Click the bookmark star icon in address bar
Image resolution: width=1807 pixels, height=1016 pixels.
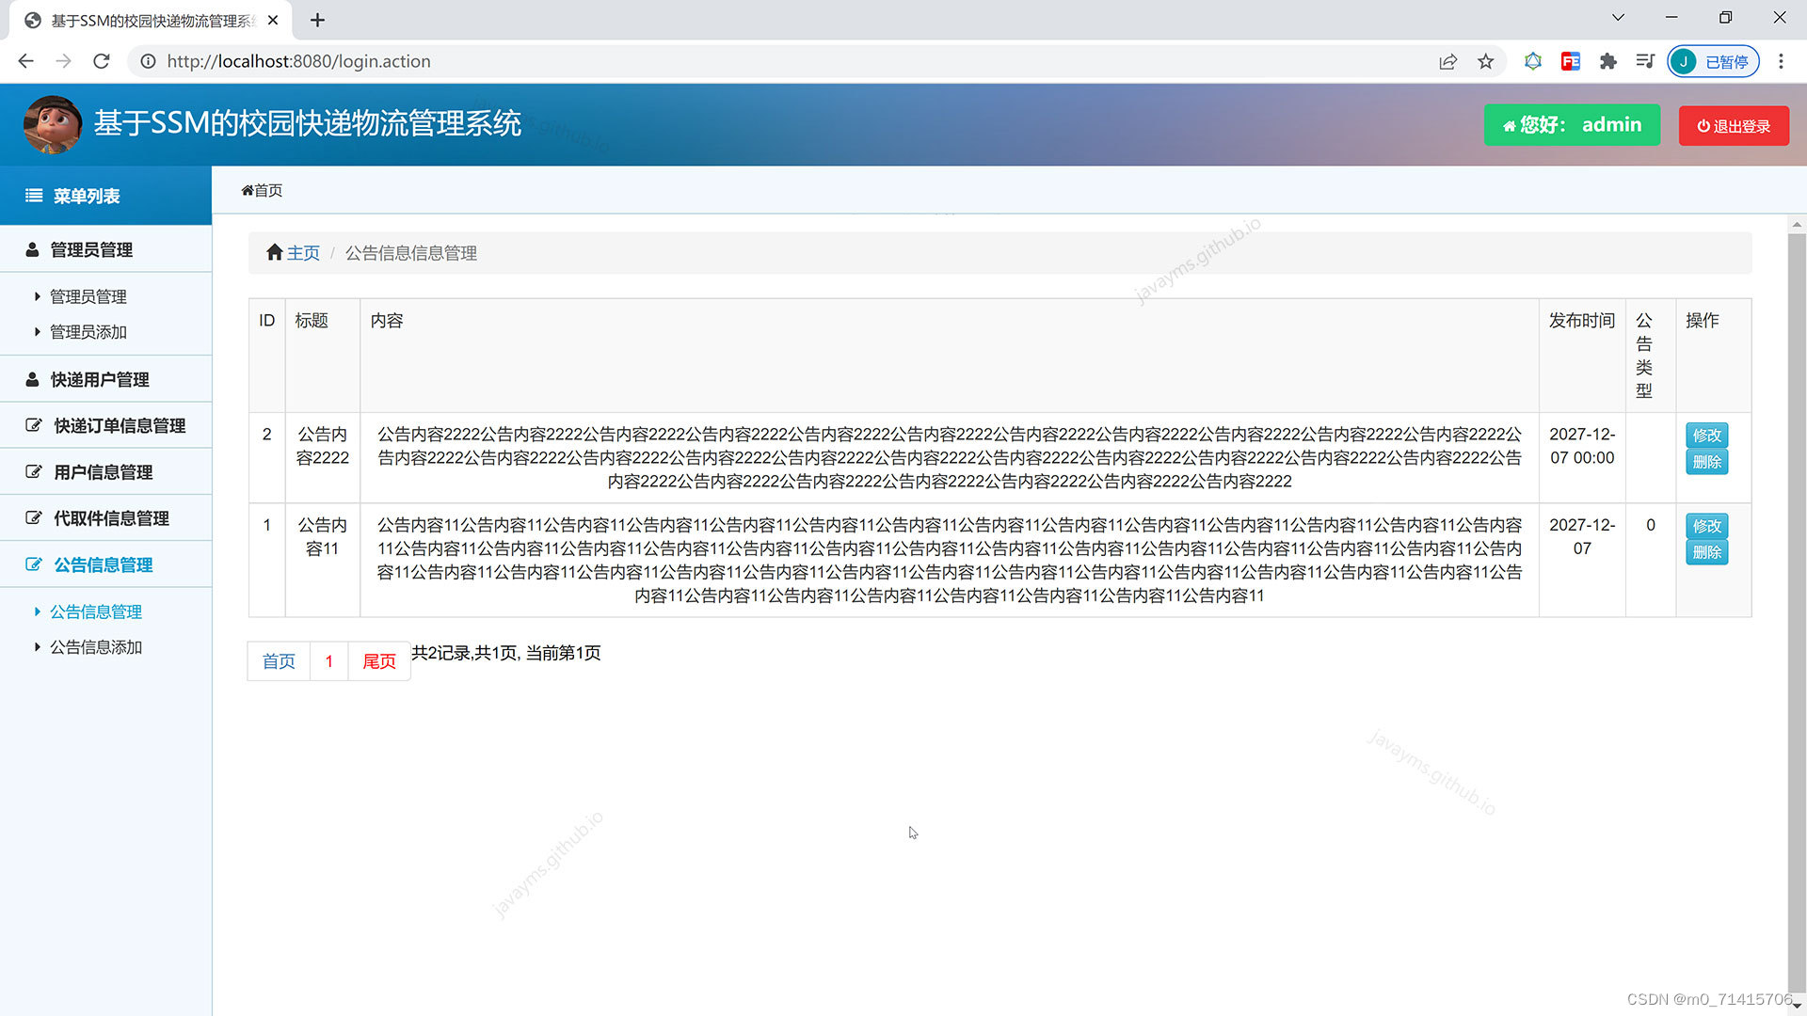click(1485, 61)
